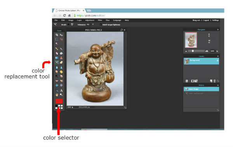Image resolution: width=233 pixels, height=147 pixels.
Task: Open the Brush preset dropdown
Action: click(72, 24)
